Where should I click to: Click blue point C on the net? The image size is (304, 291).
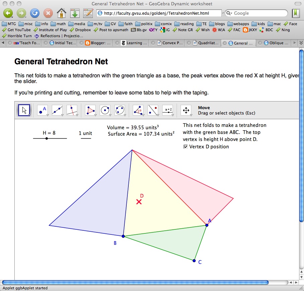[x=194, y=261]
